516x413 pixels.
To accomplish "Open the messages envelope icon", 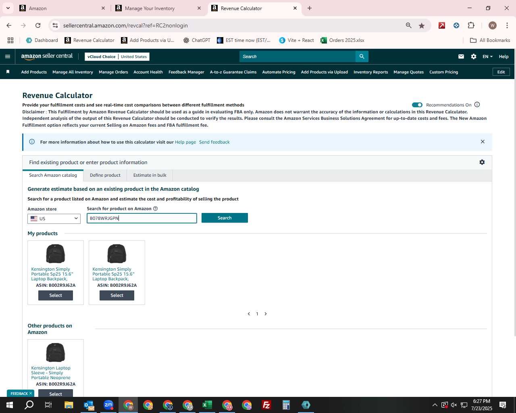I will pyautogui.click(x=461, y=56).
